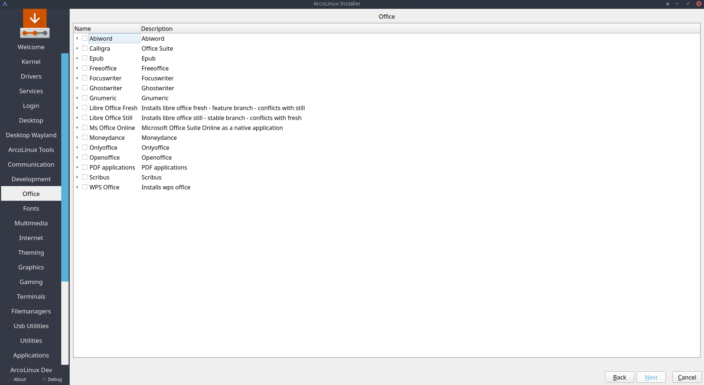The image size is (704, 385).
Task: Open the Usb Utilities step
Action: tap(31, 326)
